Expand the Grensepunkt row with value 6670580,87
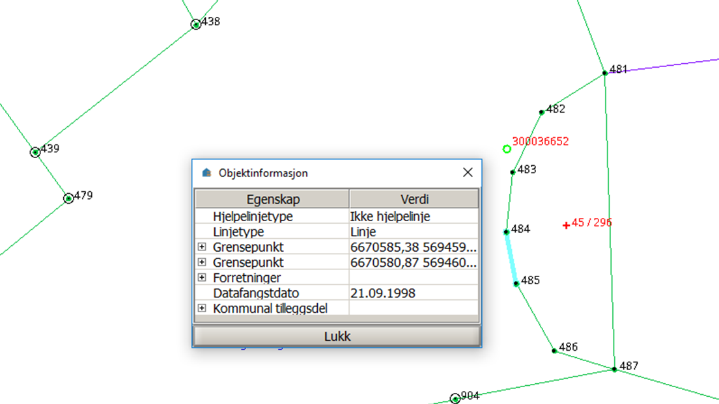The height and width of the screenshot is (404, 719). click(202, 262)
